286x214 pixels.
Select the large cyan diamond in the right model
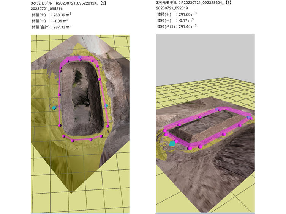tap(172, 144)
